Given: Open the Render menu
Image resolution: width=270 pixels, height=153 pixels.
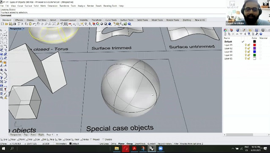Looking at the screenshot, I should pyautogui.click(x=90, y=6).
